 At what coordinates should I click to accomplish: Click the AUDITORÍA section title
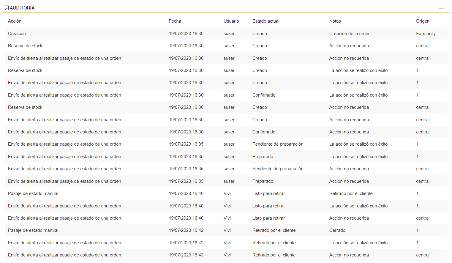click(22, 8)
